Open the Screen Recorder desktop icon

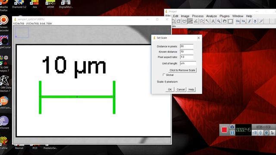click(x=4, y=24)
